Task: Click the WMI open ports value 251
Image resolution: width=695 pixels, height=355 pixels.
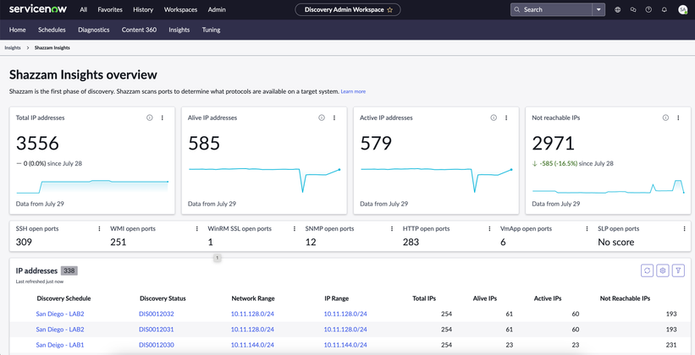Action: pyautogui.click(x=119, y=242)
